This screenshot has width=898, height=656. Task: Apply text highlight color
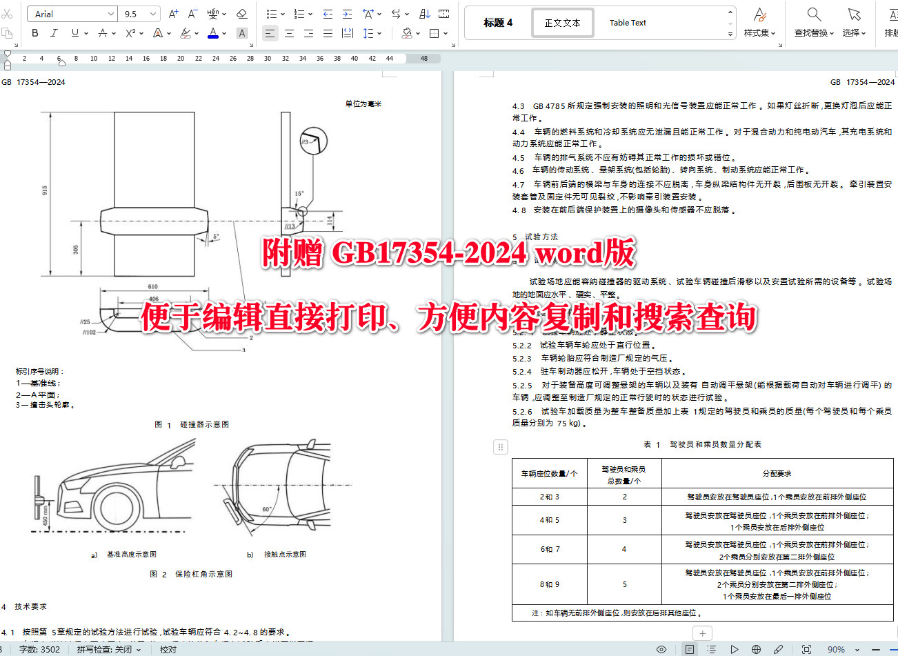click(185, 33)
